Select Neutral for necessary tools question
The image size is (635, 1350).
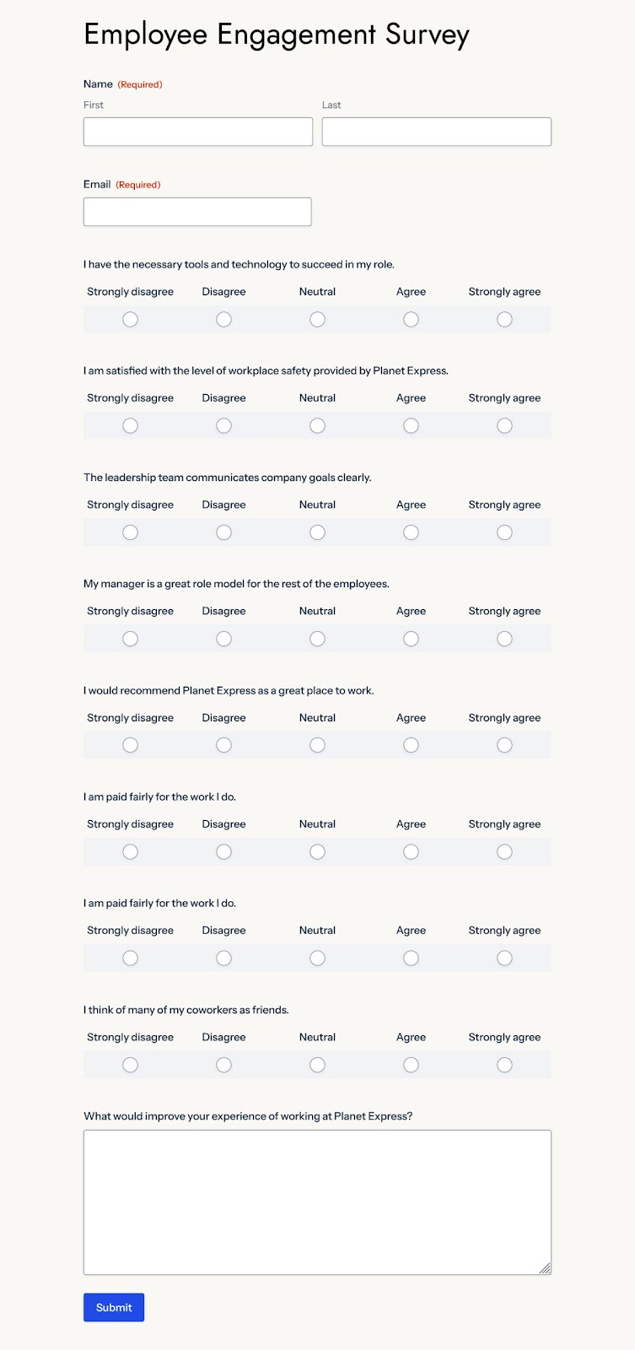click(x=317, y=319)
